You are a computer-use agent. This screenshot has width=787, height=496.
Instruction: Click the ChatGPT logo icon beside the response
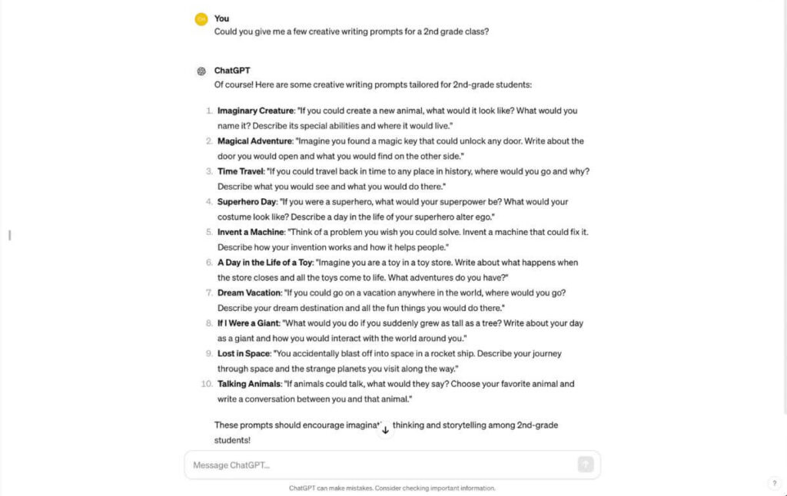(201, 71)
